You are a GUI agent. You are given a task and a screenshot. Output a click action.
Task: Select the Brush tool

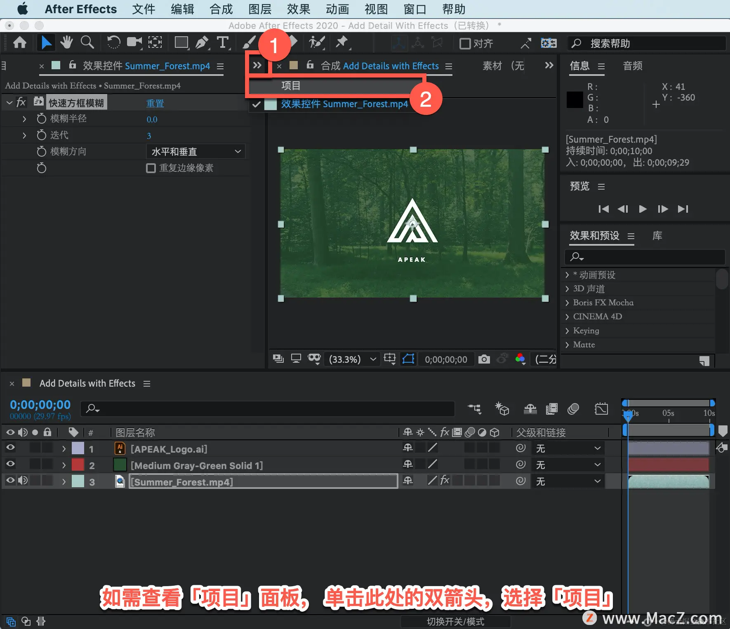click(249, 43)
